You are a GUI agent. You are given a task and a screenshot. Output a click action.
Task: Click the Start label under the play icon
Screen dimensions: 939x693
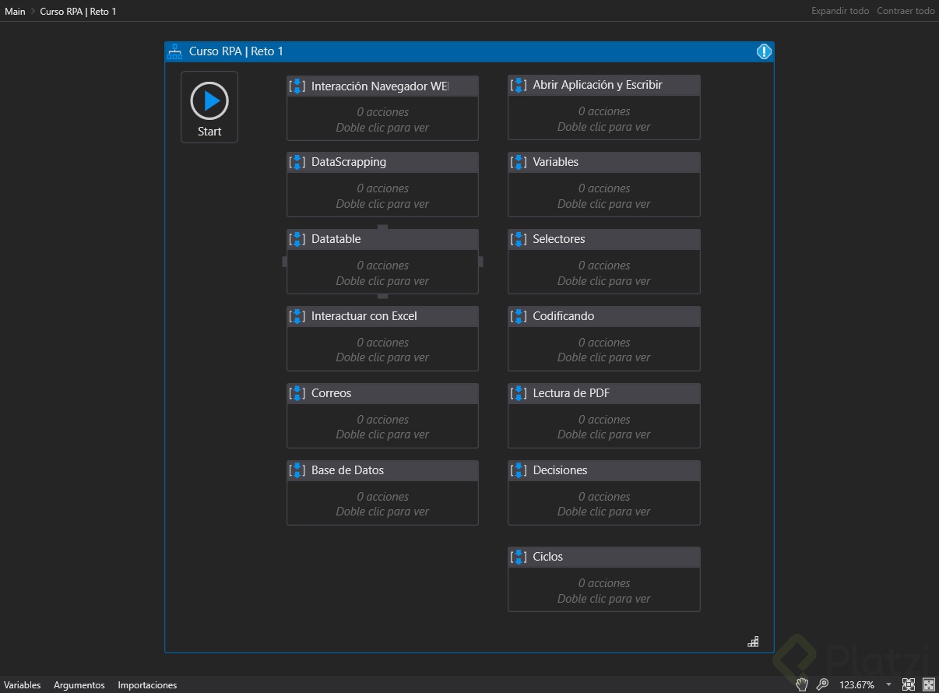tap(209, 132)
